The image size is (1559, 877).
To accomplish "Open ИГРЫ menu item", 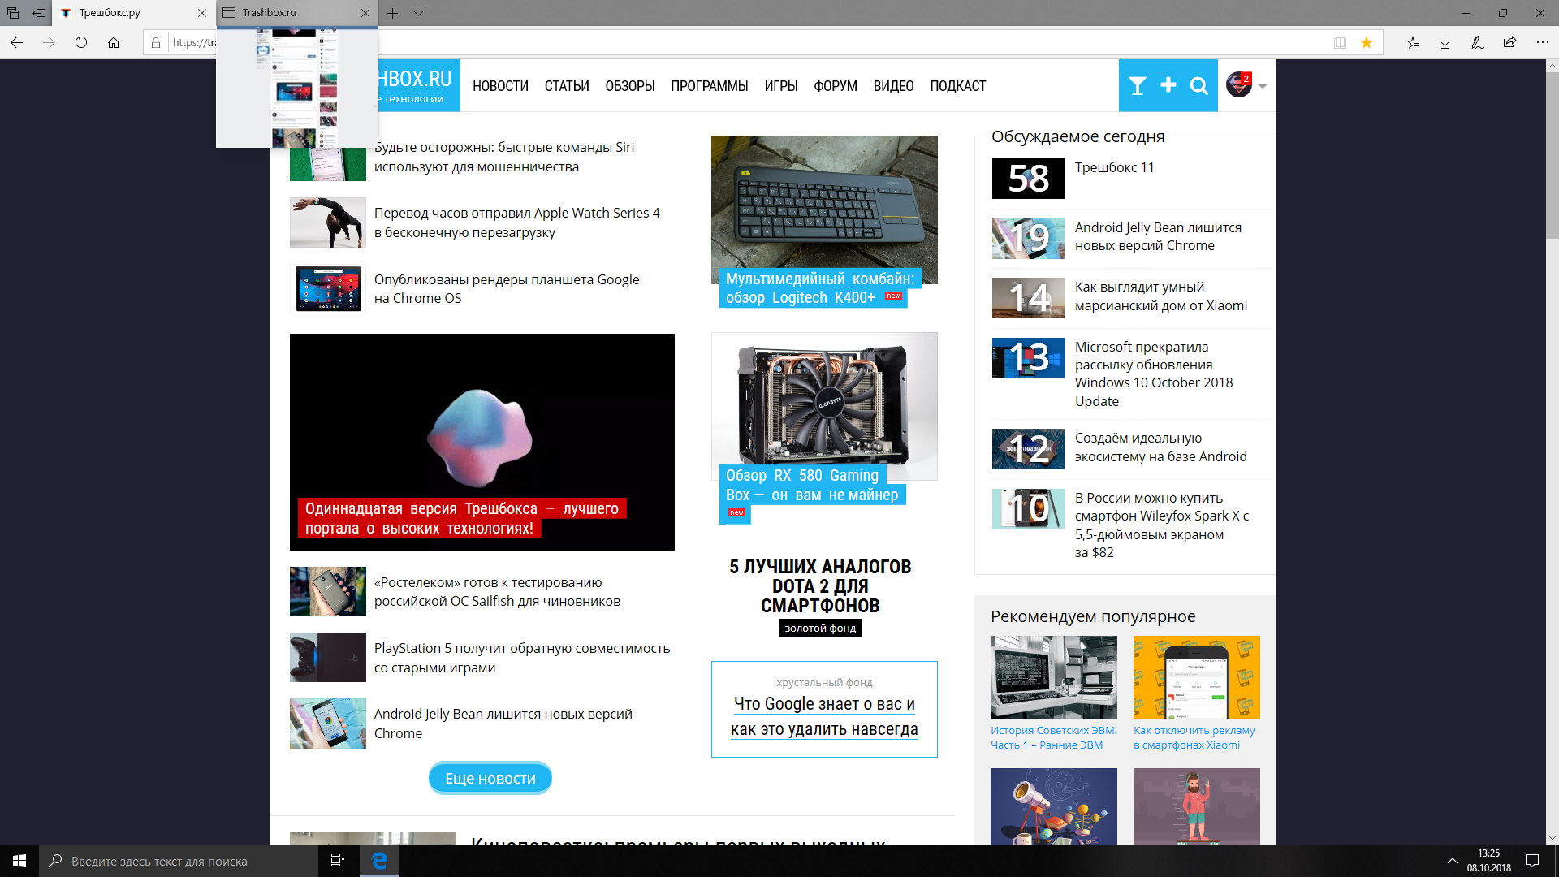I will point(780,86).
